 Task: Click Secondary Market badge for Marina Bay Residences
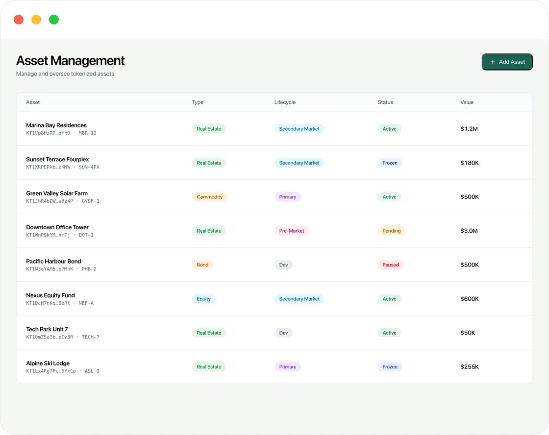click(299, 129)
